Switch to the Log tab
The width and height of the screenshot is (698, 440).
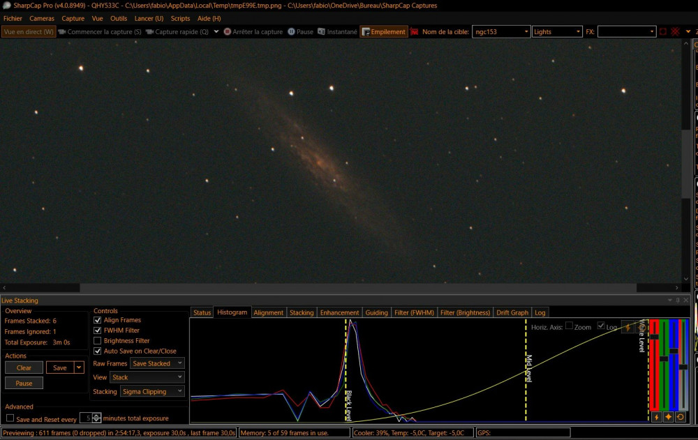tap(540, 312)
